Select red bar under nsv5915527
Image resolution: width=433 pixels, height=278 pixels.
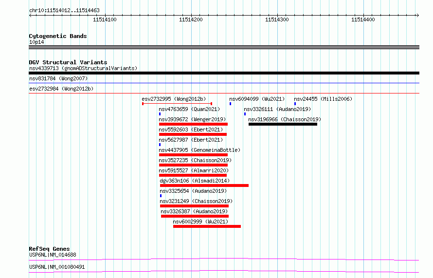point(193,175)
